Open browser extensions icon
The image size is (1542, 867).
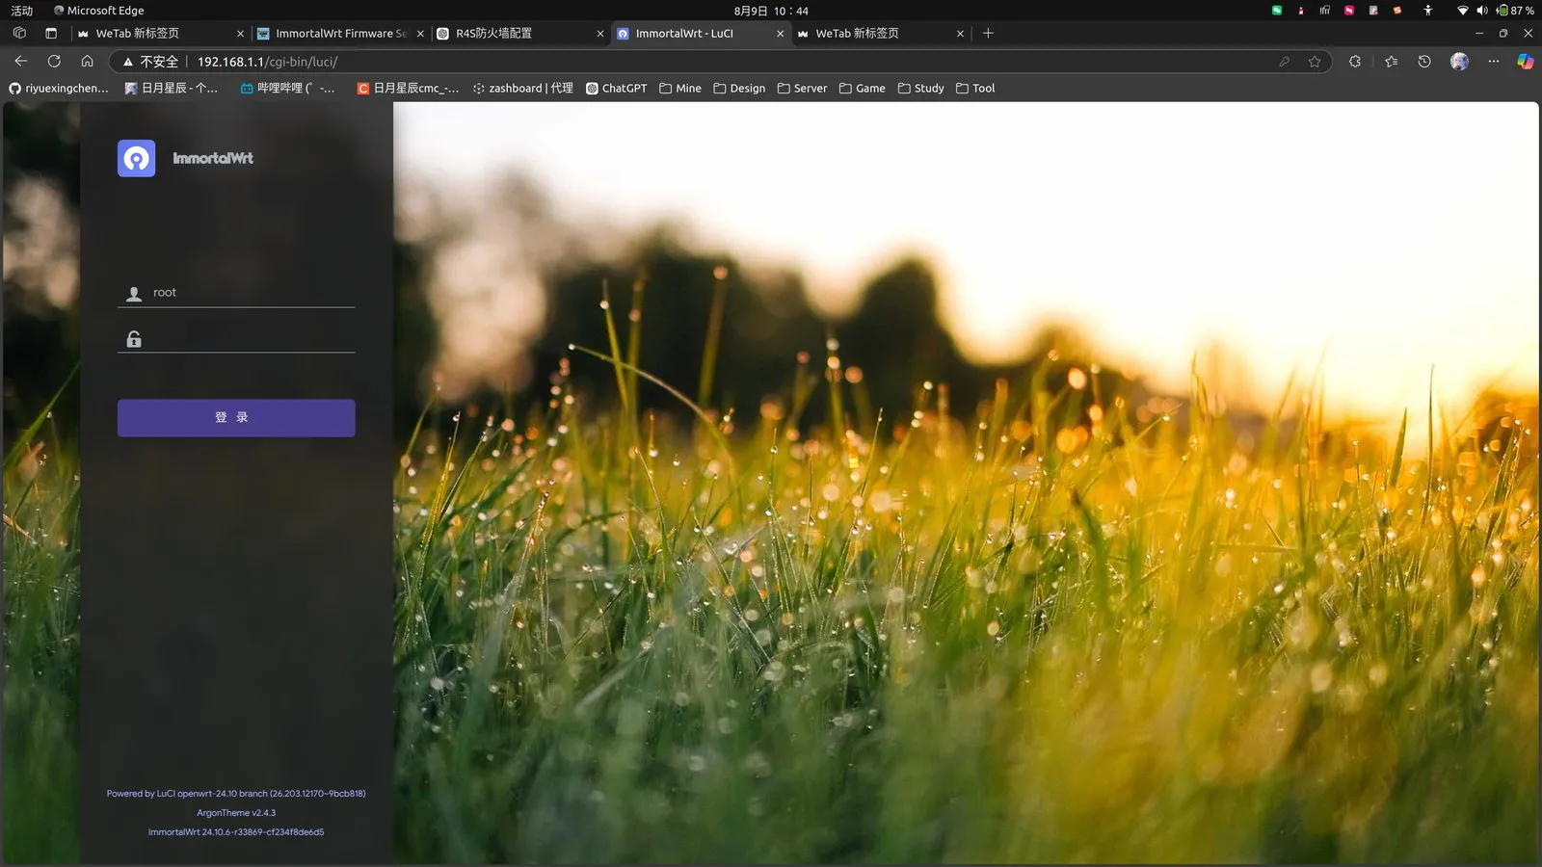point(1355,62)
